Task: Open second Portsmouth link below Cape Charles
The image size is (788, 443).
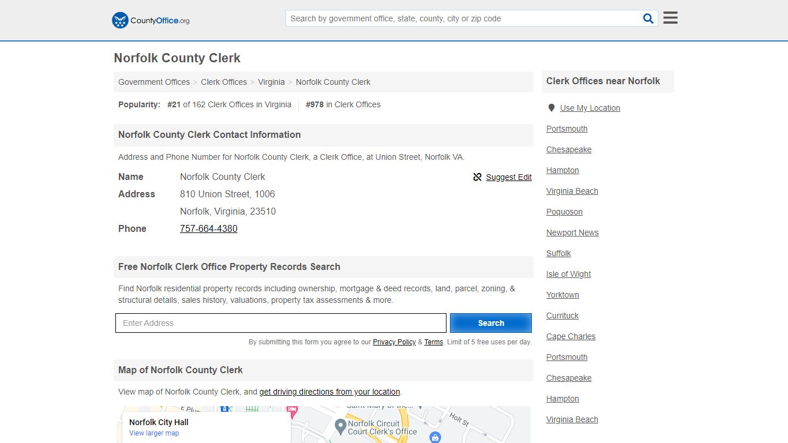Action: pos(567,357)
